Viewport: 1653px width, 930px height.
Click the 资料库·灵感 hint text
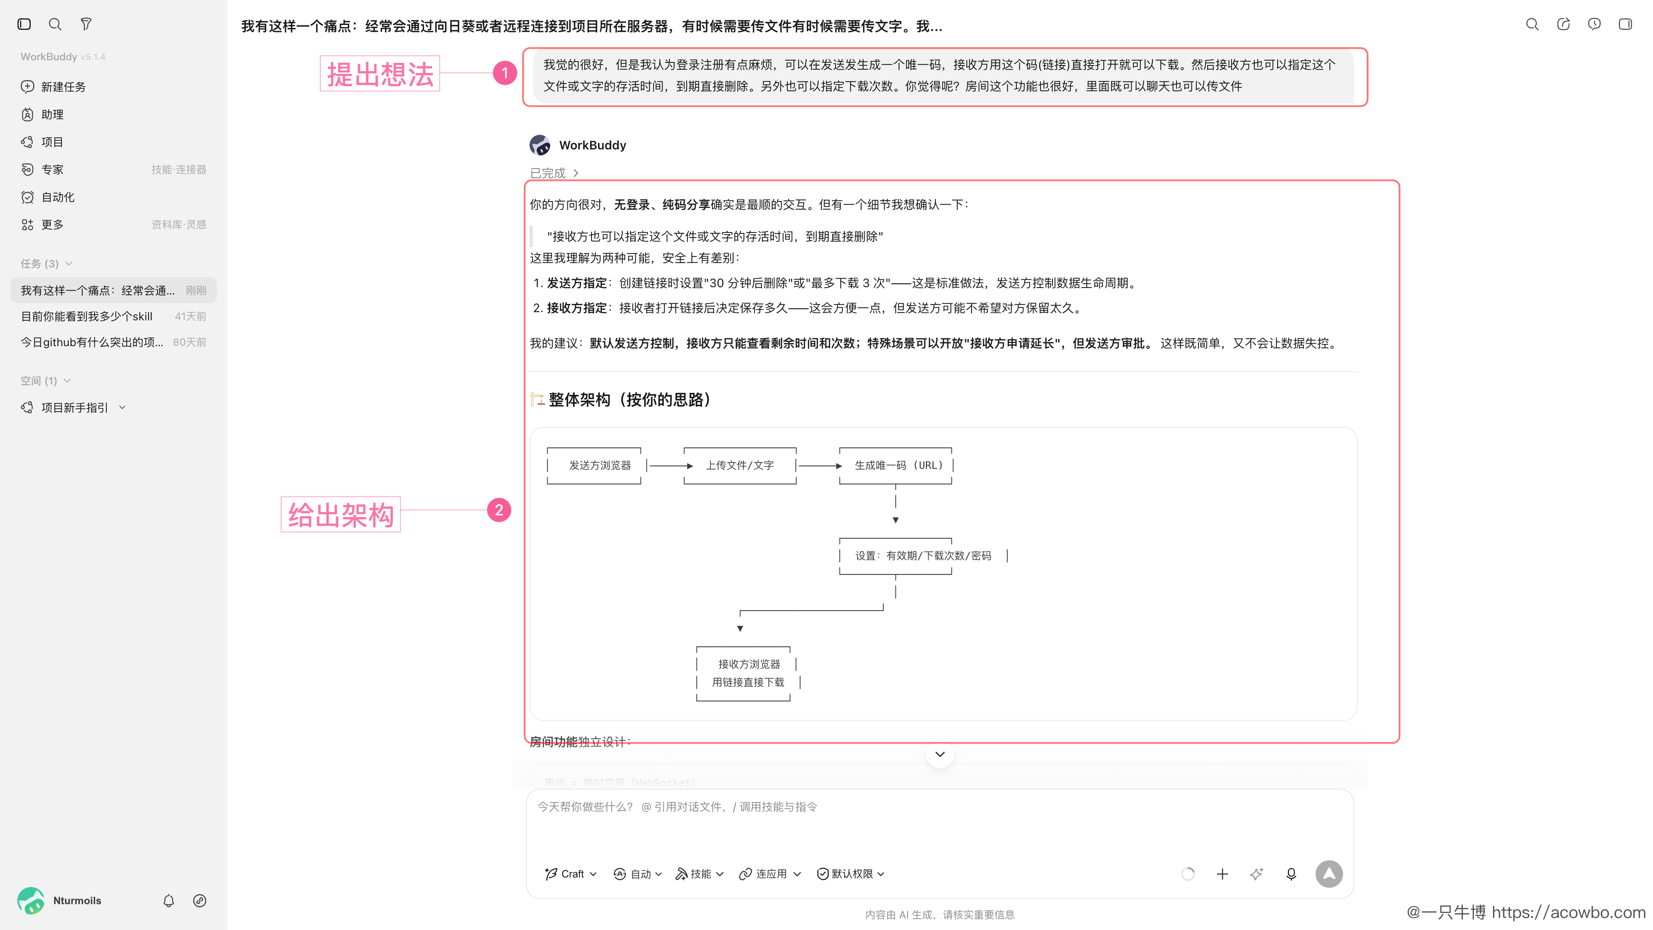[178, 225]
